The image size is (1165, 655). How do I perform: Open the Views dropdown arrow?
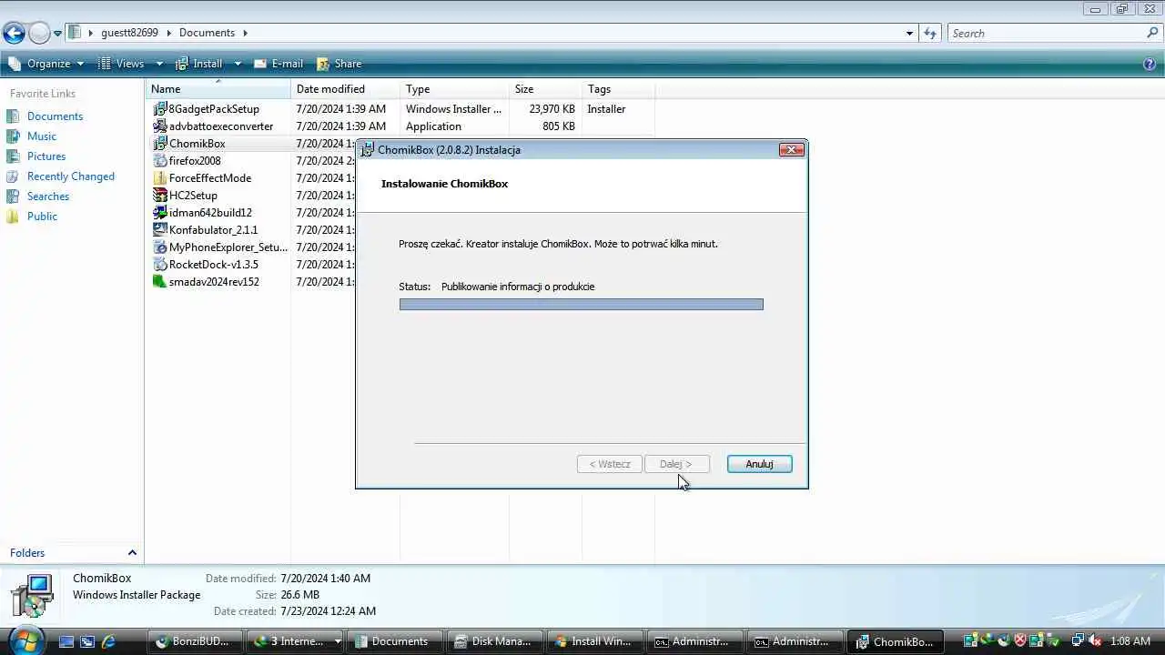coord(159,64)
